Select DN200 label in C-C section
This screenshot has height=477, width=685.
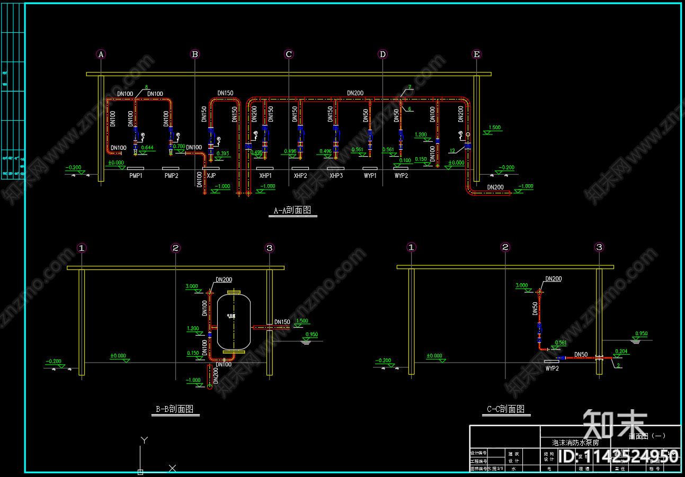click(554, 279)
